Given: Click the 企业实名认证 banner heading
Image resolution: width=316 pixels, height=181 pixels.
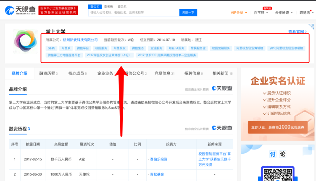Looking at the screenshot, I should [278, 81].
